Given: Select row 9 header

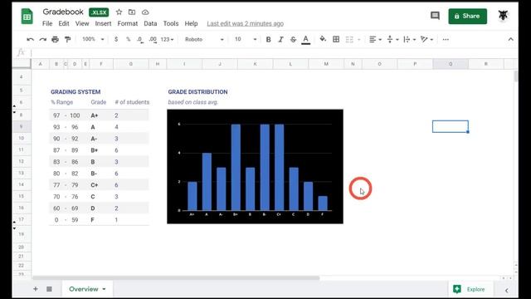Looking at the screenshot, I should pyautogui.click(x=22, y=126).
